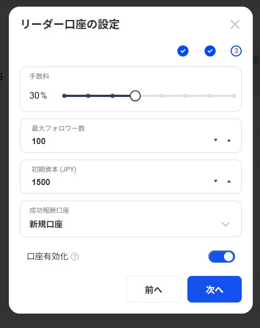This screenshot has height=328, width=260.
Task: Set 手数料 slider to its last stop
Action: [x=234, y=96]
